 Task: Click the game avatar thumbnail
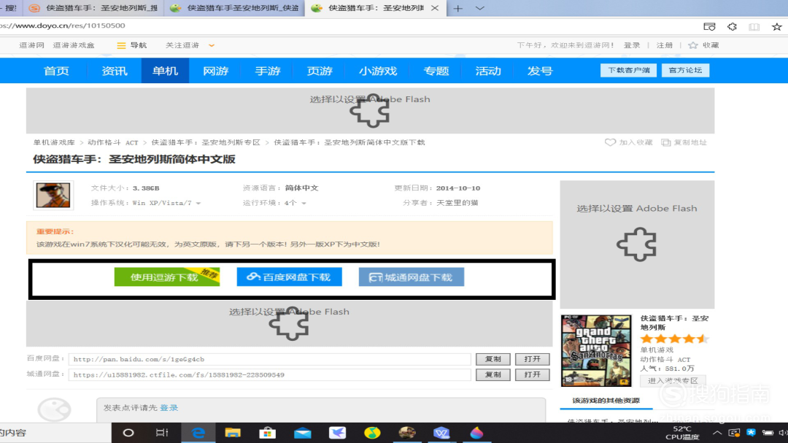click(53, 195)
